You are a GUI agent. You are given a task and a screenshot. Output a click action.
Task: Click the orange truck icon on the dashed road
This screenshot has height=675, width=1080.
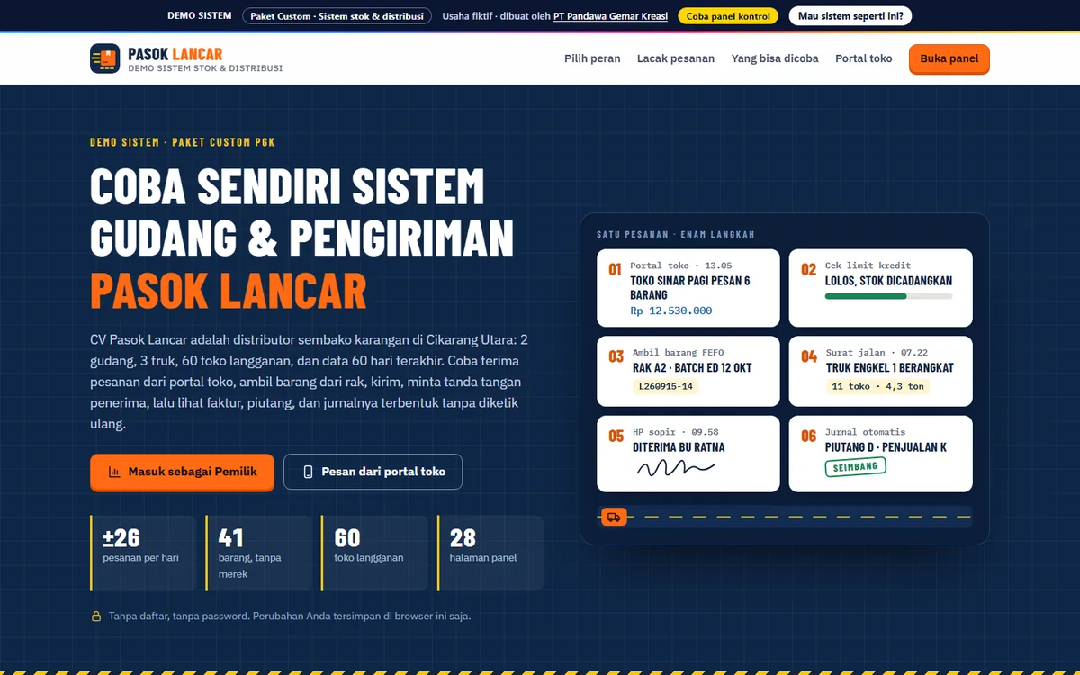[x=614, y=517]
